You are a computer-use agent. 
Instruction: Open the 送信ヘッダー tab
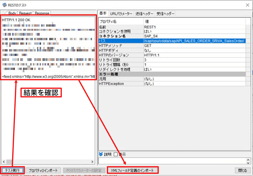144,14
